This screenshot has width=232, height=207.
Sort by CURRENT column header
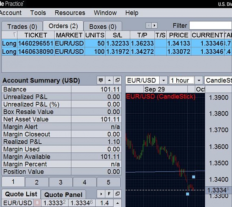pyautogui.click(x=208, y=35)
